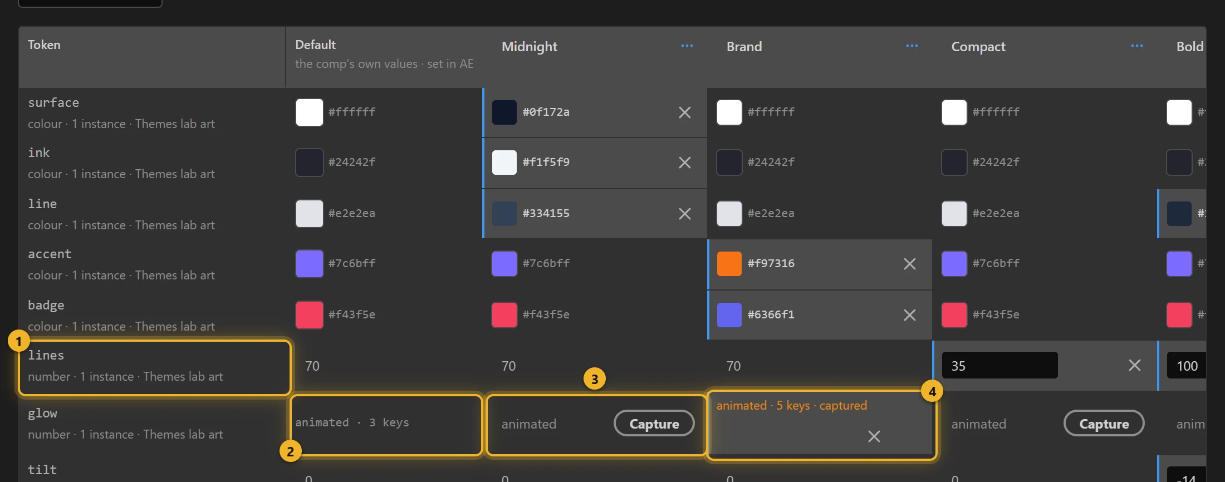The image size is (1225, 482).
Task: Remove Brand accent override #f97316
Action: [909, 264]
